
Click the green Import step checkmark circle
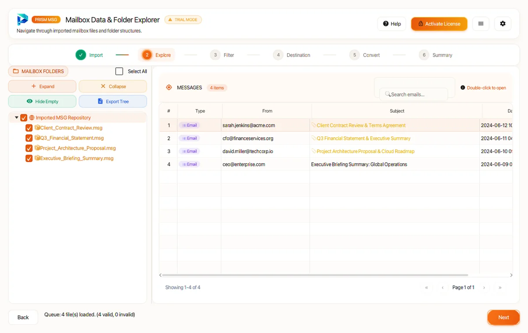[x=81, y=55]
